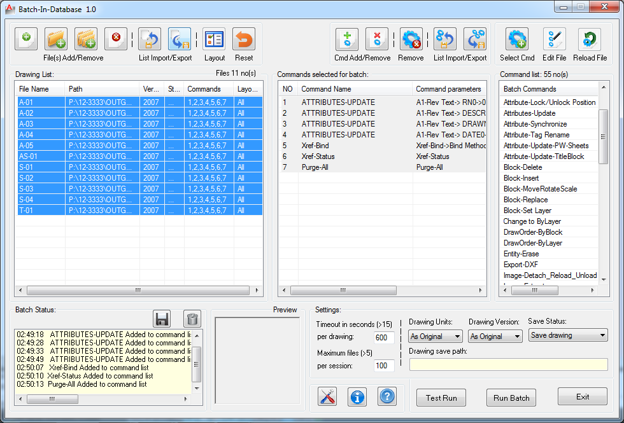Select Xref-Bind row in selected commands
This screenshot has width=624, height=423.
(x=382, y=146)
